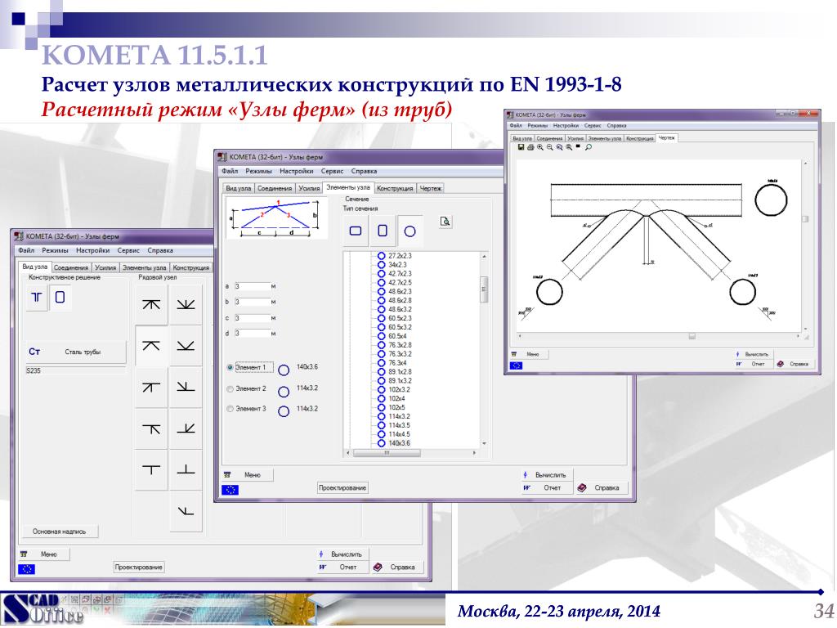Pick bottom-chord K-joint with two braces

pyautogui.click(x=186, y=346)
